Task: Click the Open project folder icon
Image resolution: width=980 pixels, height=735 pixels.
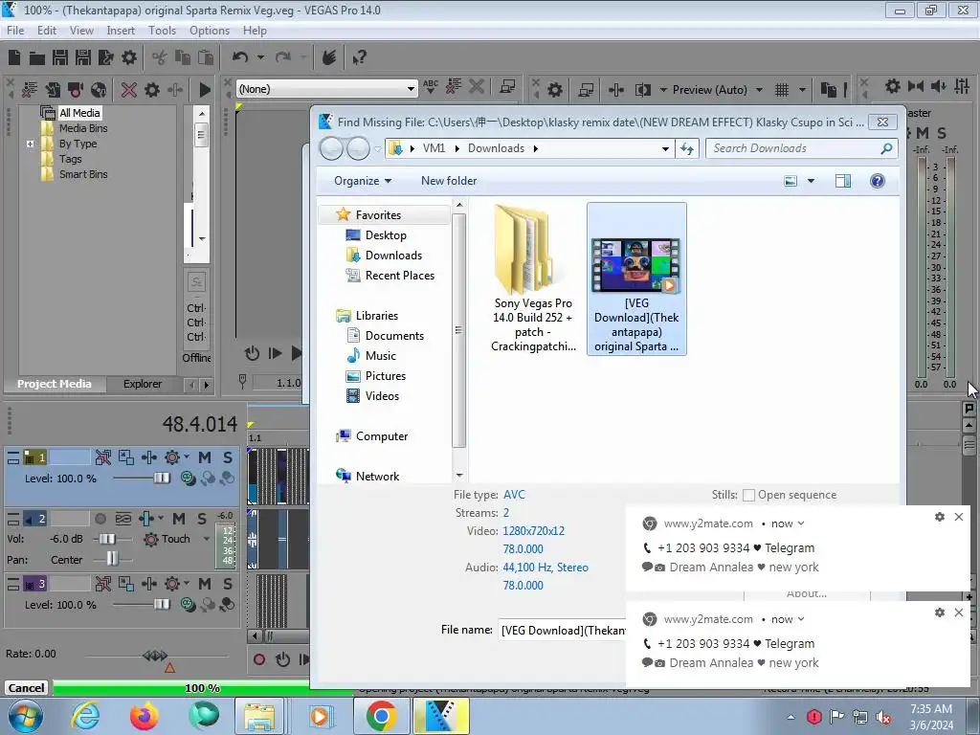Action: click(x=37, y=57)
